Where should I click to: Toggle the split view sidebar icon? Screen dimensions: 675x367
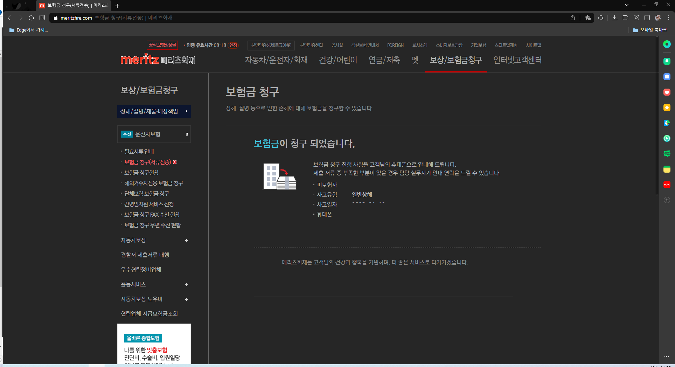pos(647,18)
